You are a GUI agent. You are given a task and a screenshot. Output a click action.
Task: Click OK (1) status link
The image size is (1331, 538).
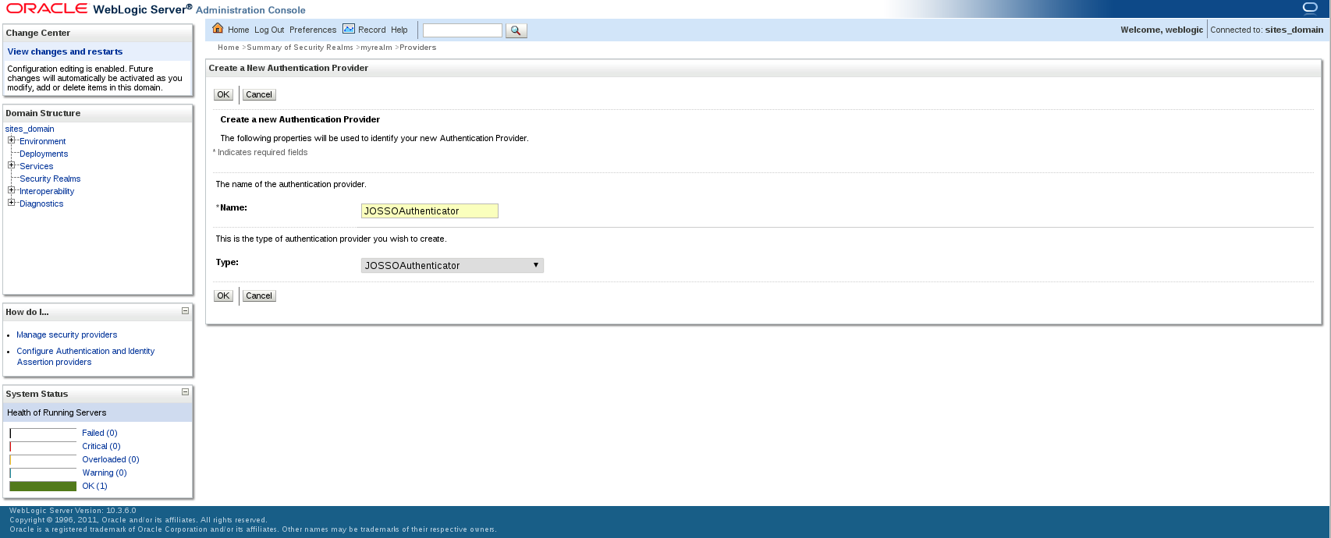pos(95,486)
